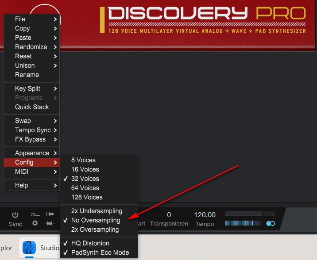Click the Tempo label text
The image size is (317, 260).
click(x=205, y=224)
